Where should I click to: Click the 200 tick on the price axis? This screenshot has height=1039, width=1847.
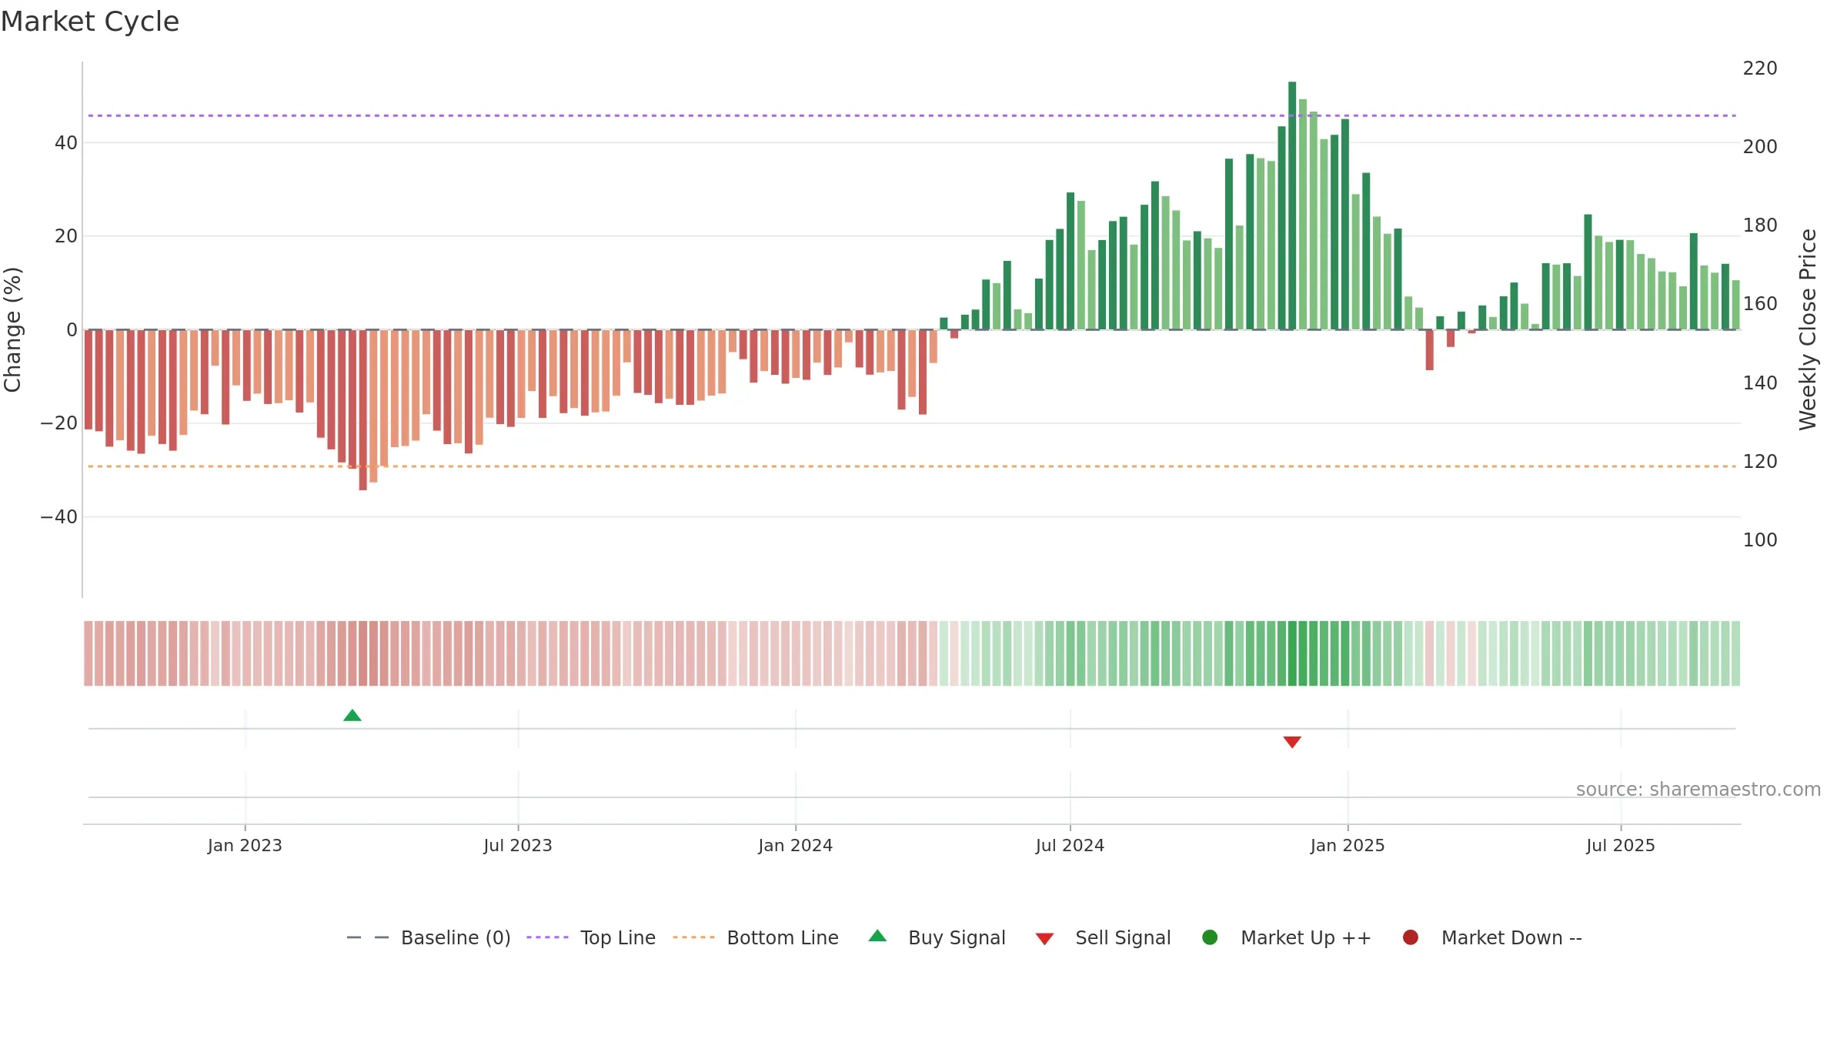(1760, 147)
